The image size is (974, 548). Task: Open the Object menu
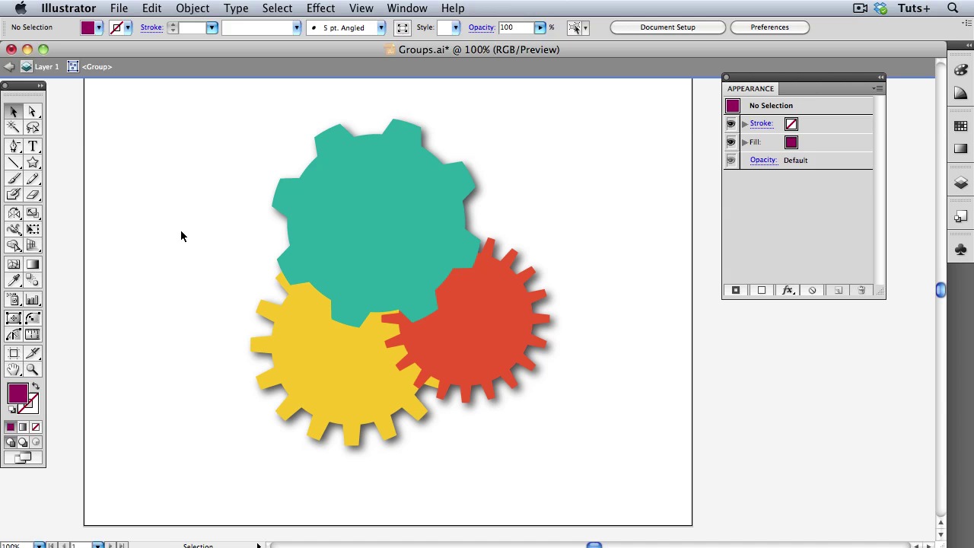pyautogui.click(x=193, y=8)
